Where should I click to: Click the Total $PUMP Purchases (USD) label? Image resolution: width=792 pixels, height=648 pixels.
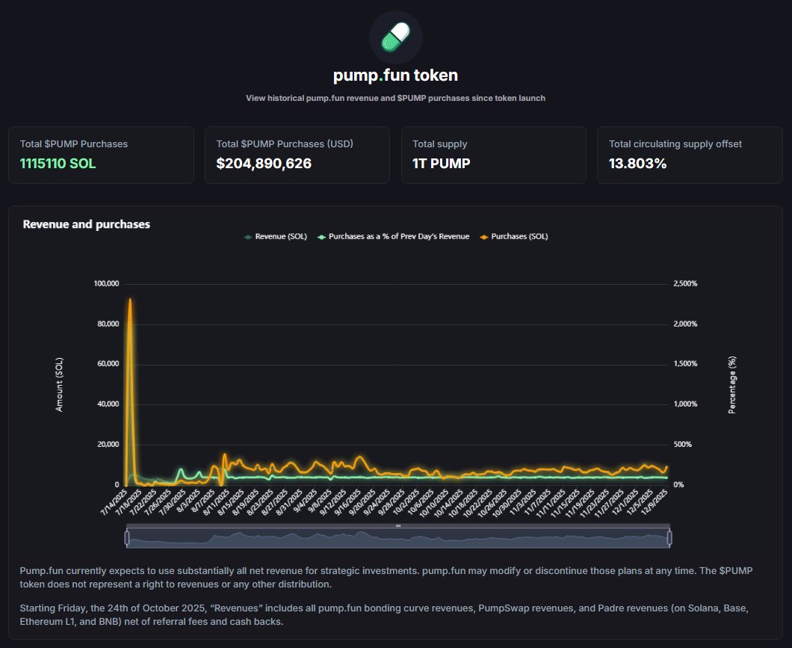coord(285,144)
